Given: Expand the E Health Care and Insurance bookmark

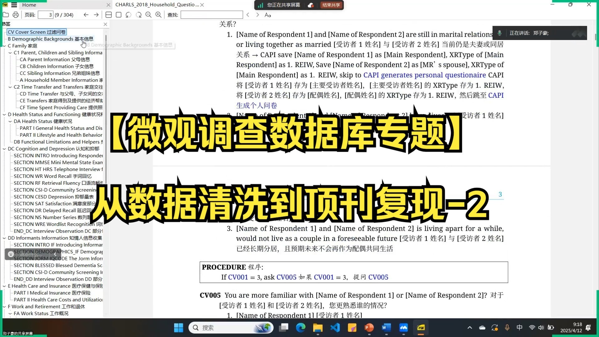Looking at the screenshot, I should pos(4,286).
